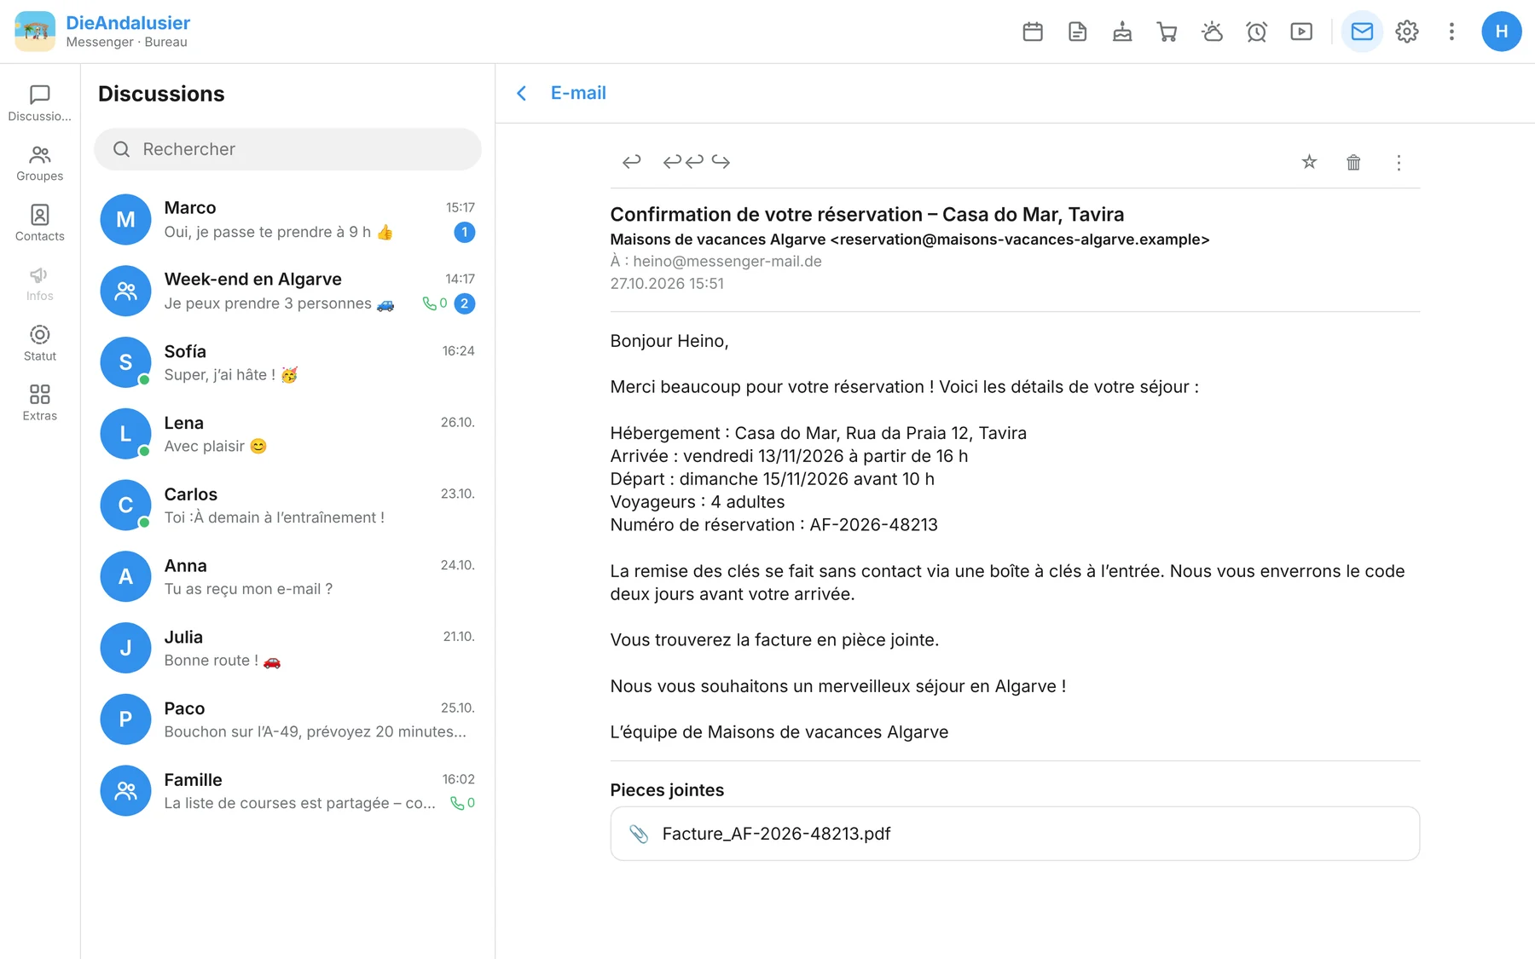
Task: Star the reservation email
Action: click(x=1309, y=162)
